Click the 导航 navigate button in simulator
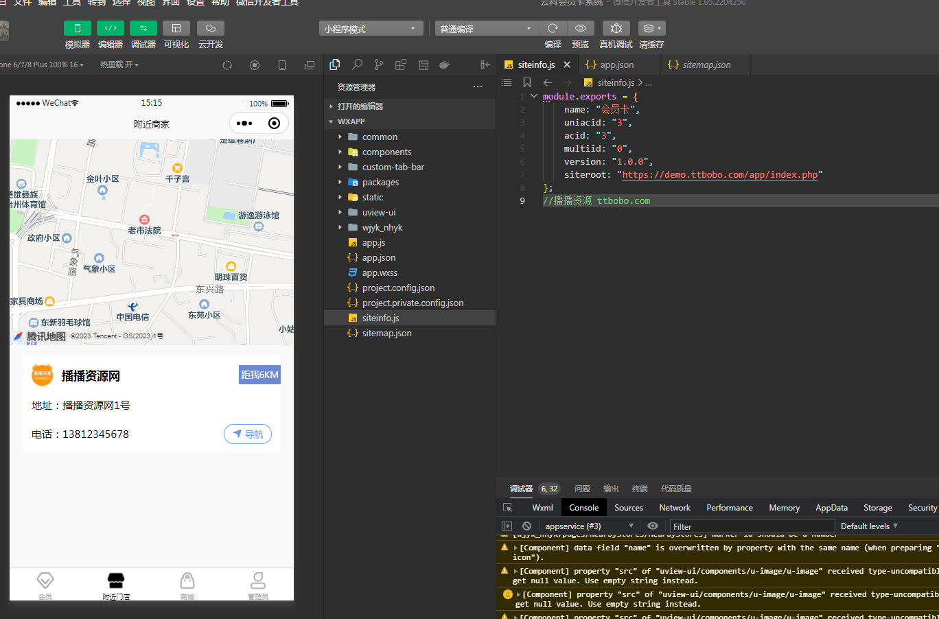Viewport: 939px width, 619px height. pos(248,434)
